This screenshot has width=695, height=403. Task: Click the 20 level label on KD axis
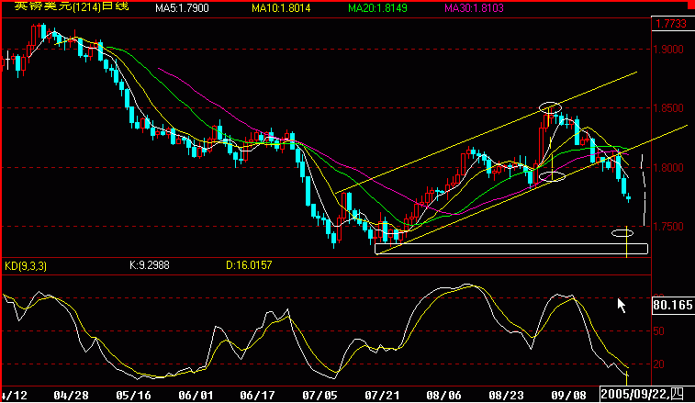click(658, 364)
